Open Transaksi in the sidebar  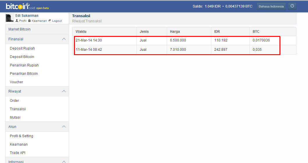[x=18, y=109]
